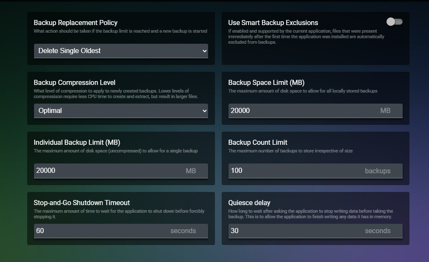Click the 'backups' unit label in Count Limit
429x262 pixels.
tap(377, 171)
